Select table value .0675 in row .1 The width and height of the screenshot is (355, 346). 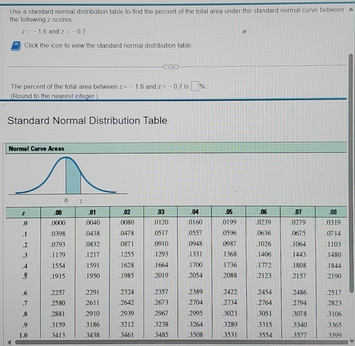(298, 233)
